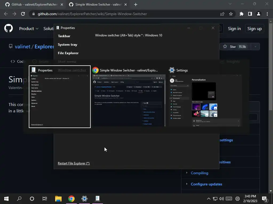Screen dimensions: 273x204
Task: Click the gear icon in system tray
Action: pos(238,199)
